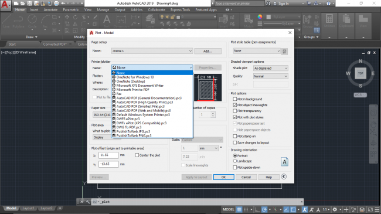
Task: Expand the Draw panel flyout
Action: pos(32,37)
